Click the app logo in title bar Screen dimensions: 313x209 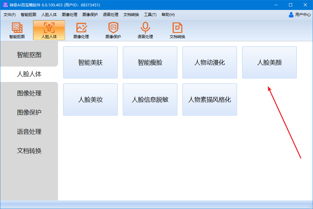click(x=5, y=5)
